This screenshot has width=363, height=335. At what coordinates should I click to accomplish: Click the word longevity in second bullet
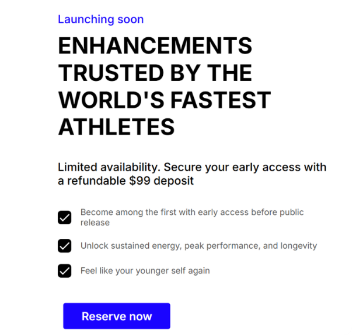point(299,246)
